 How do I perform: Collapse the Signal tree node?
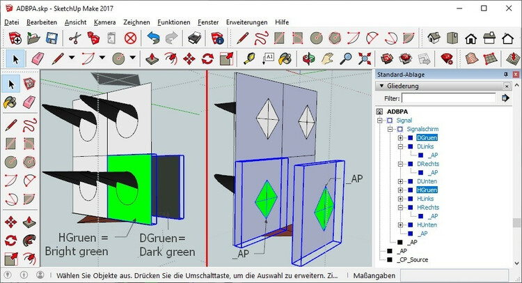pyautogui.click(x=379, y=121)
